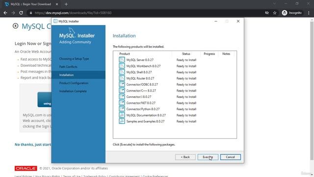
Task: Reload the browser page
Action: click(x=21, y=13)
